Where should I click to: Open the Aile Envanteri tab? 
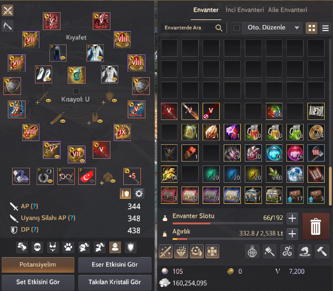287,10
